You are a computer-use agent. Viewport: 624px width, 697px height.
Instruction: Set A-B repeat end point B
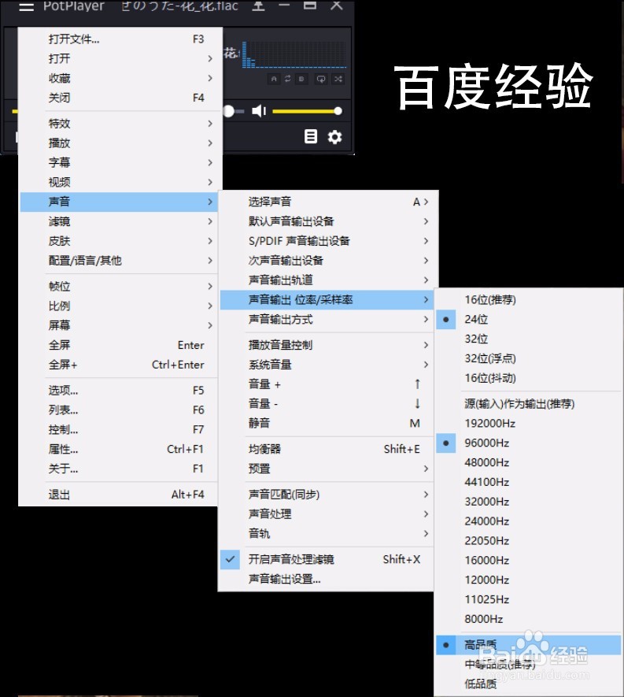click(x=301, y=79)
